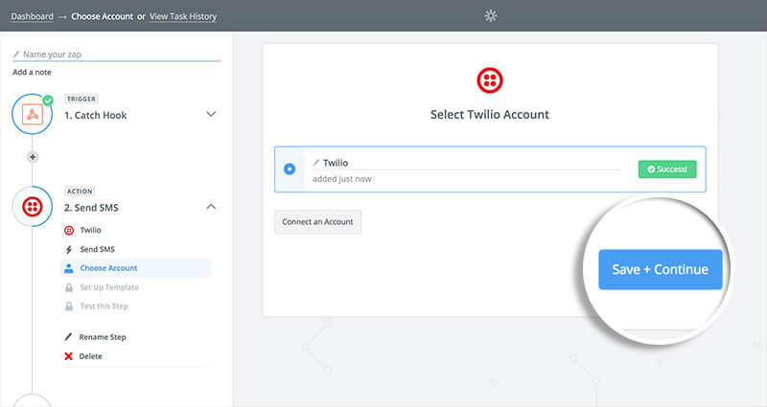Click the lock icon beside Set Up Template

click(x=69, y=287)
